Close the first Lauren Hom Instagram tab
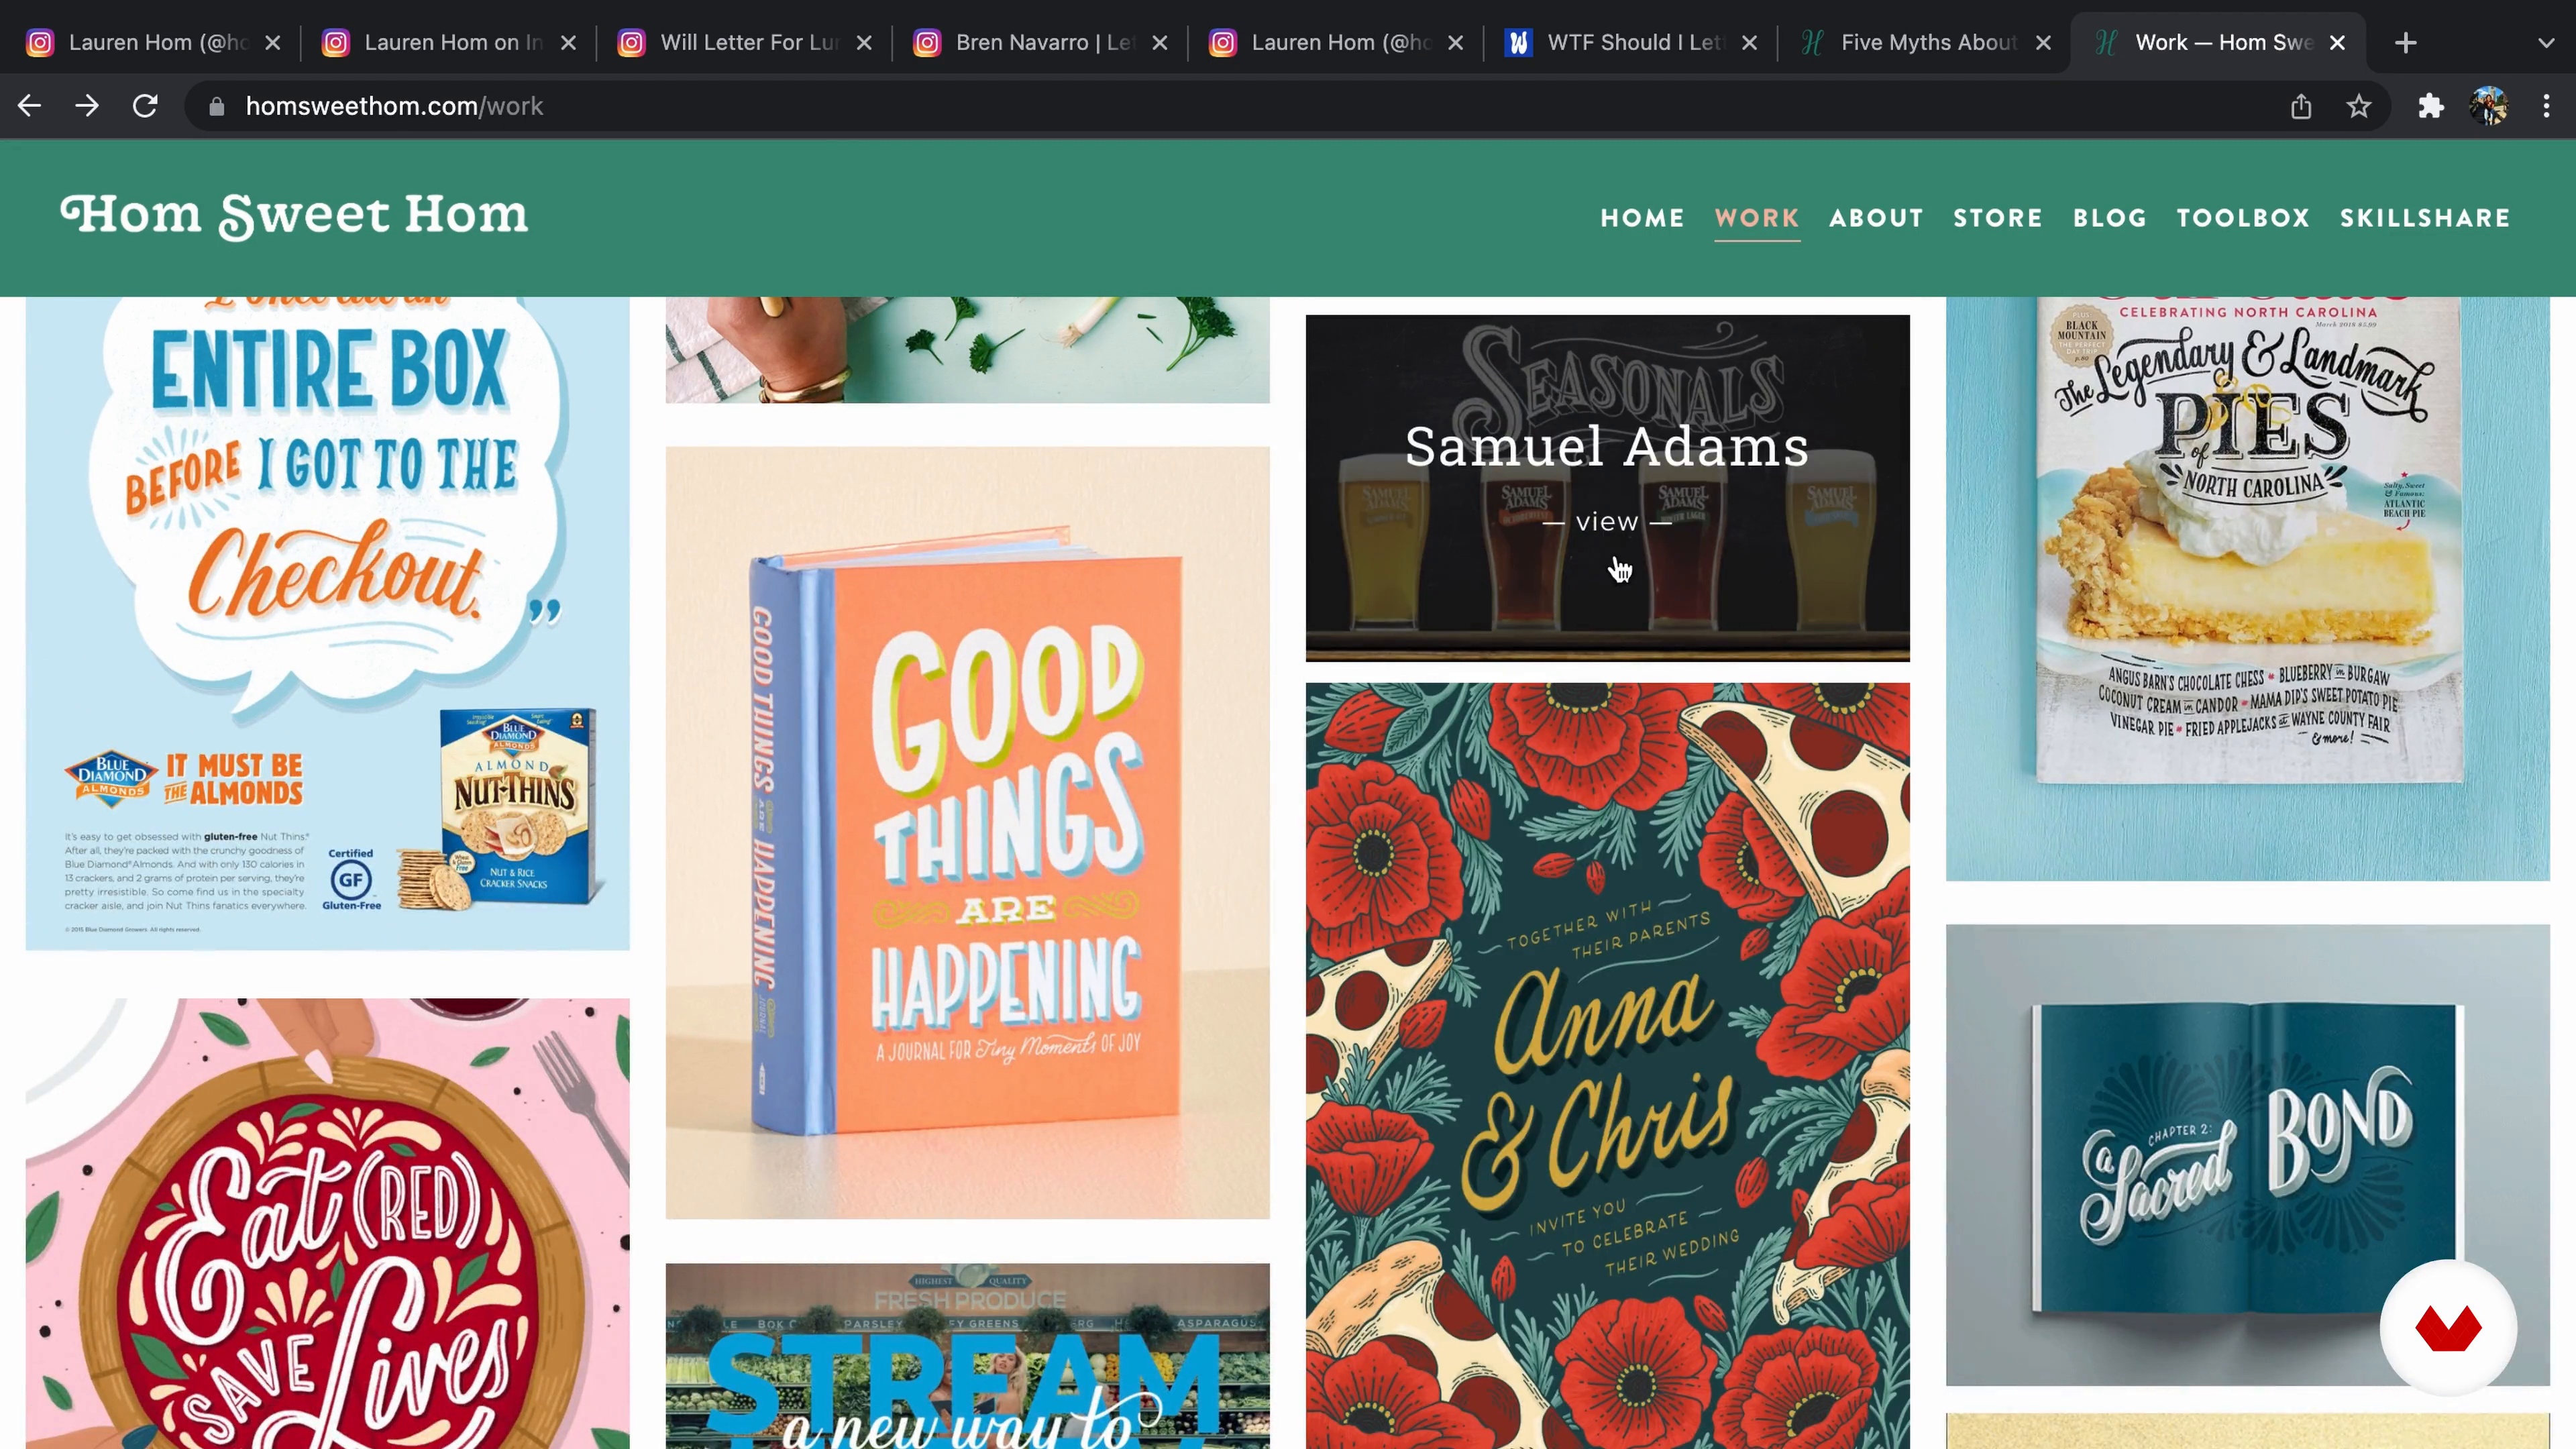The height and width of the screenshot is (1449, 2576). 273,43
